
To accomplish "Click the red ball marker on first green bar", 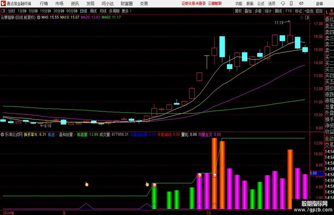I will (x=154, y=185).
